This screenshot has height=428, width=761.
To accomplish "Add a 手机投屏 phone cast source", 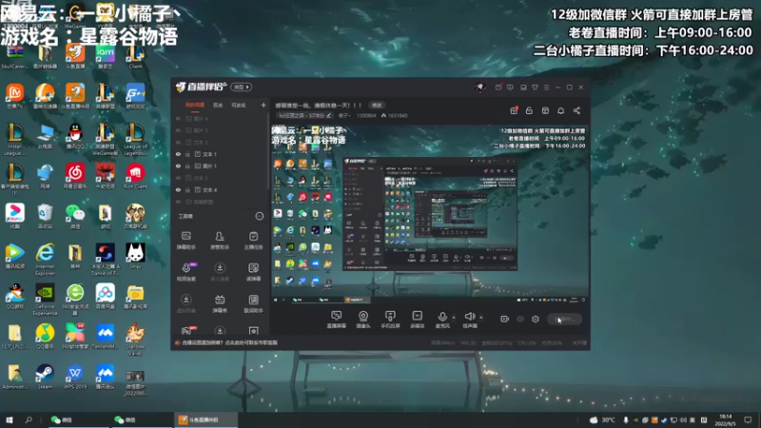I will tap(390, 320).
